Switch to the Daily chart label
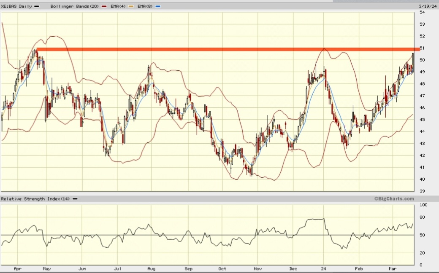This screenshot has width=439, height=273. pyautogui.click(x=26, y=6)
